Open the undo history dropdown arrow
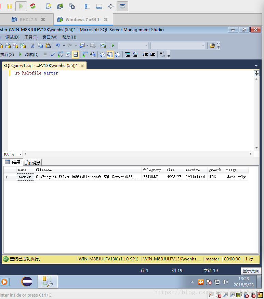 [64, 46]
